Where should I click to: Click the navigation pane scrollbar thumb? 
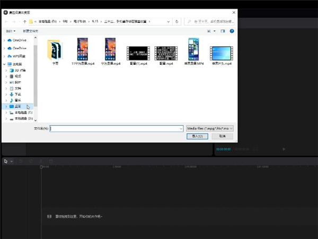36,75
